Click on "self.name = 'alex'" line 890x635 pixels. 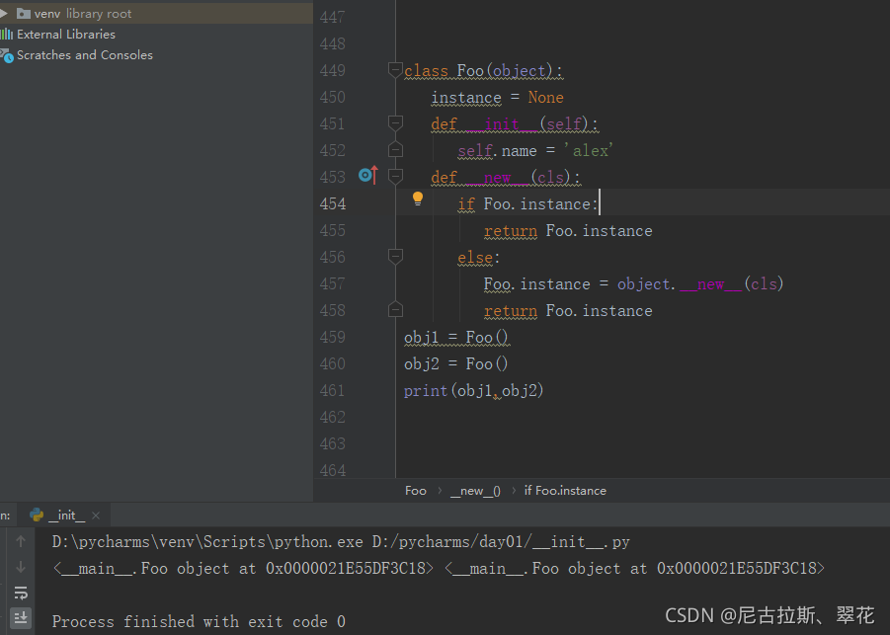[535, 151]
